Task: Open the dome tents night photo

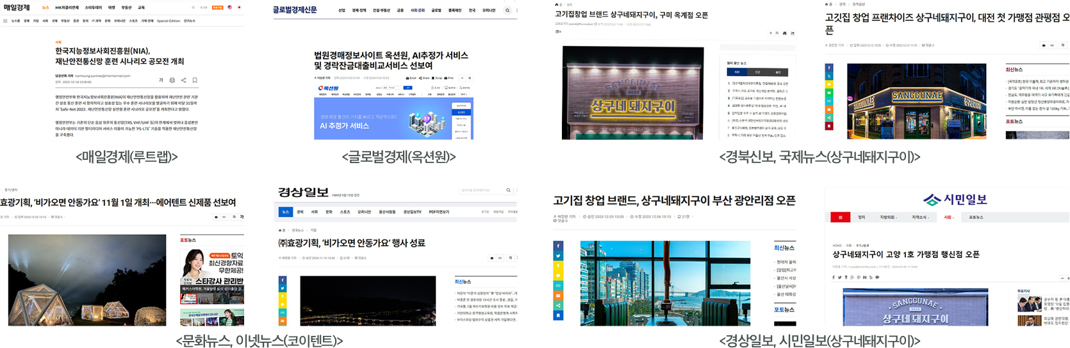Action: (87, 280)
